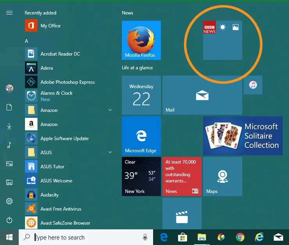Open New York weather tile
Viewport: 289px width, 245px height.
coord(141,177)
